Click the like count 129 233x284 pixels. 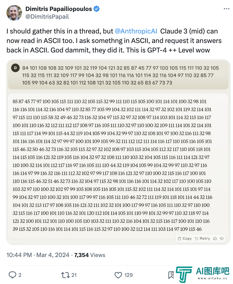[128, 275]
